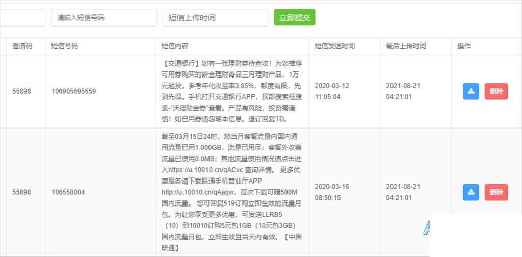This screenshot has width=522, height=257.
Task: Select phone number 106905695559 cell
Action: pyautogui.click(x=73, y=91)
